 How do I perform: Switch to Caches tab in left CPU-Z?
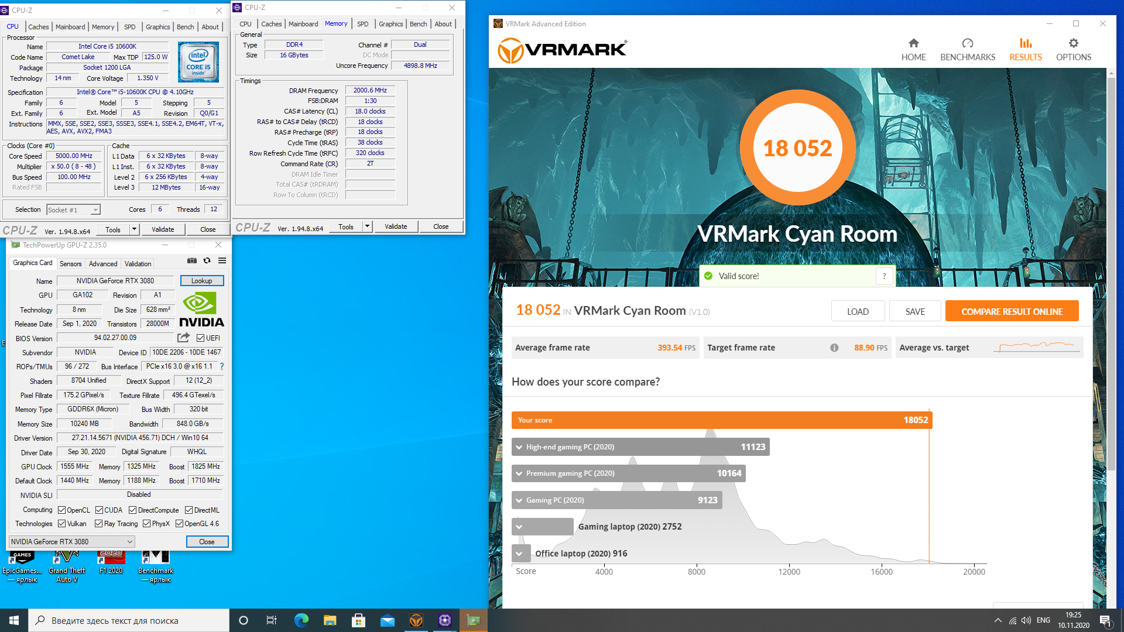(39, 27)
